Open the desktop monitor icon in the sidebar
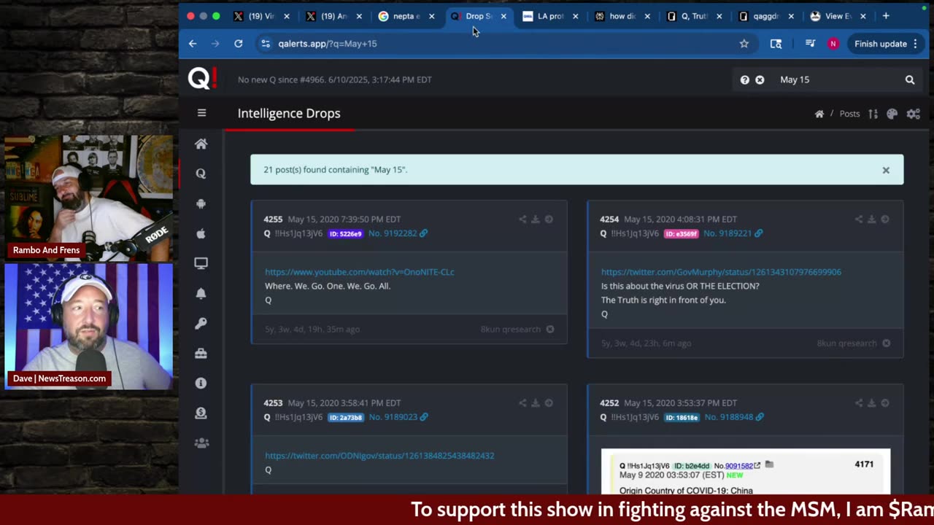934x525 pixels. click(201, 263)
